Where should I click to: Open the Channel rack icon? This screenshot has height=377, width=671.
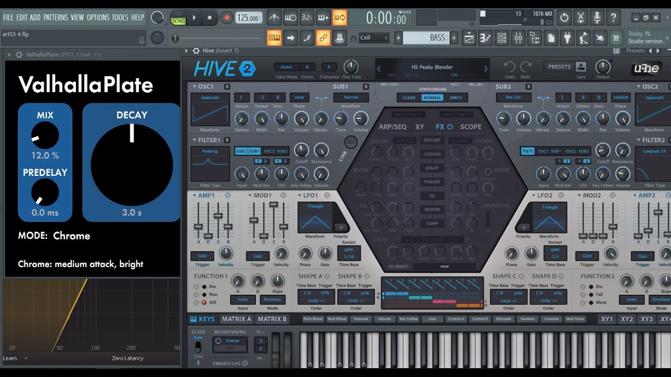502,38
